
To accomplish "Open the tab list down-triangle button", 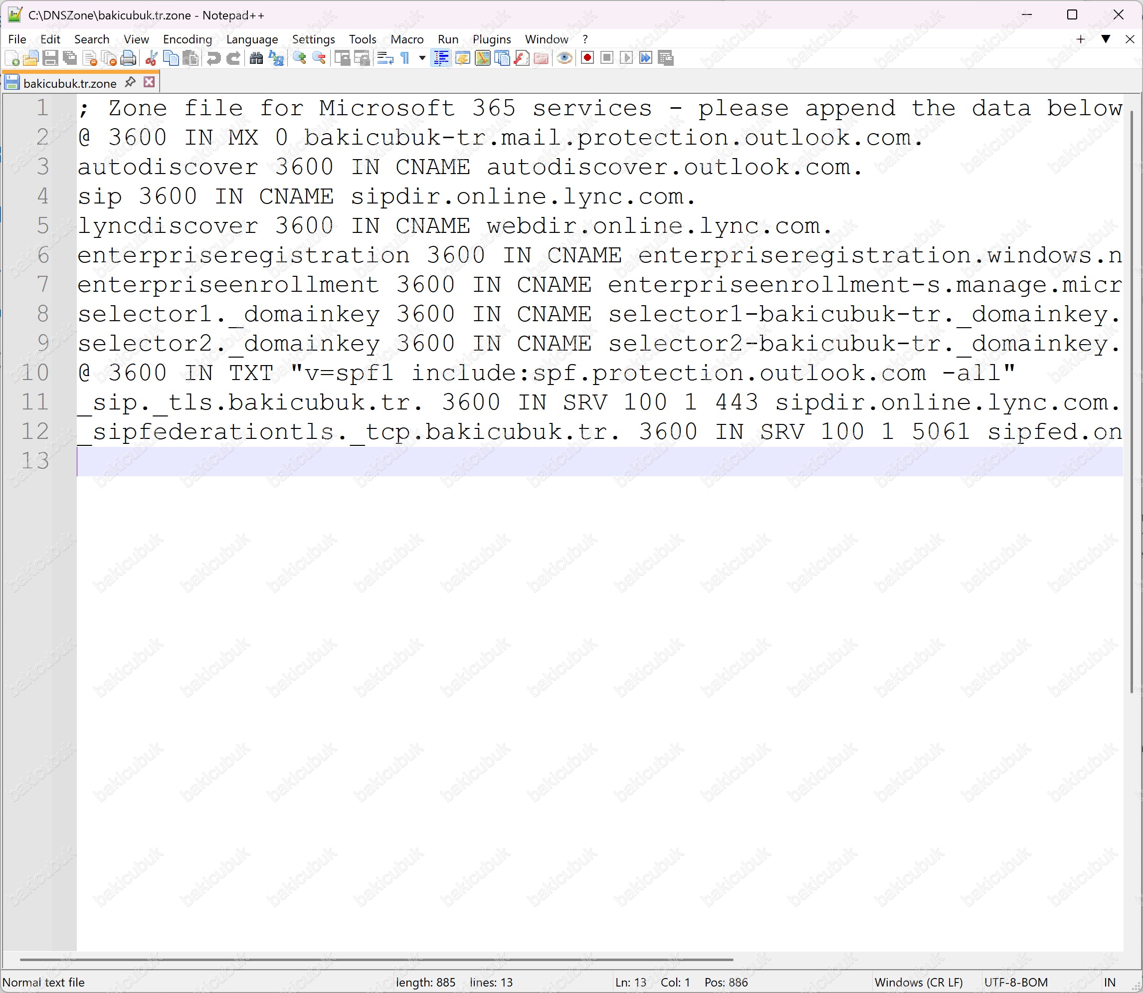I will [1105, 39].
